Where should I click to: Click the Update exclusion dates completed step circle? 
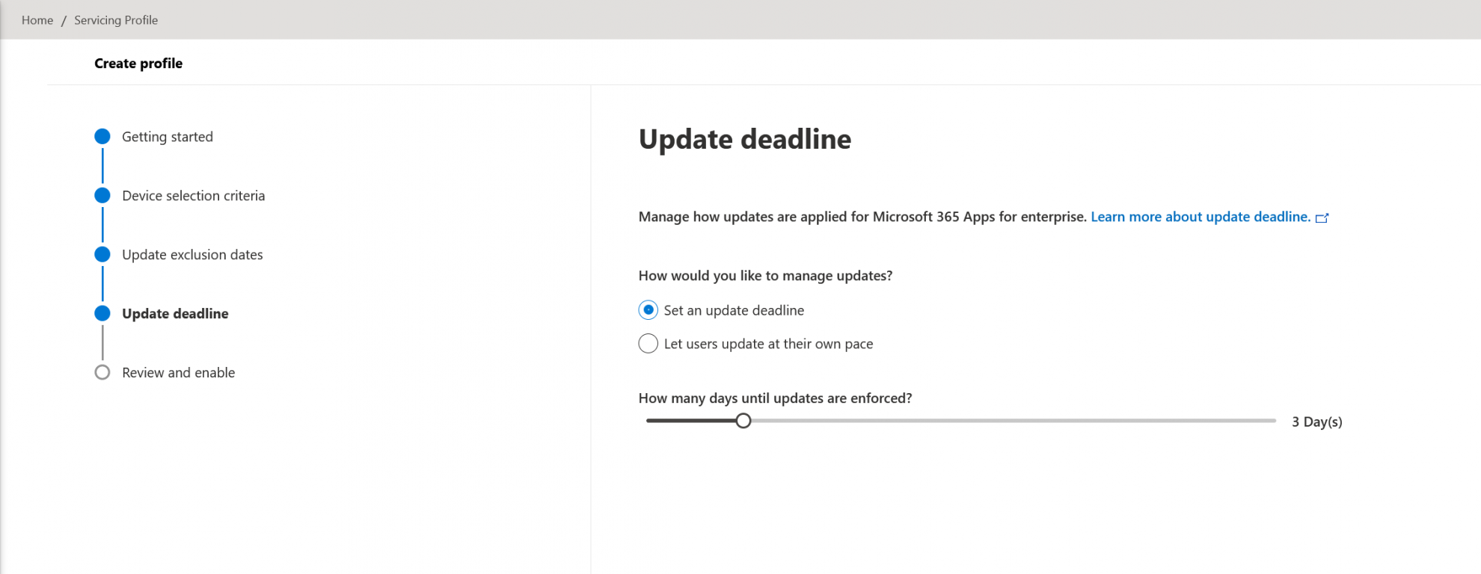tap(102, 254)
